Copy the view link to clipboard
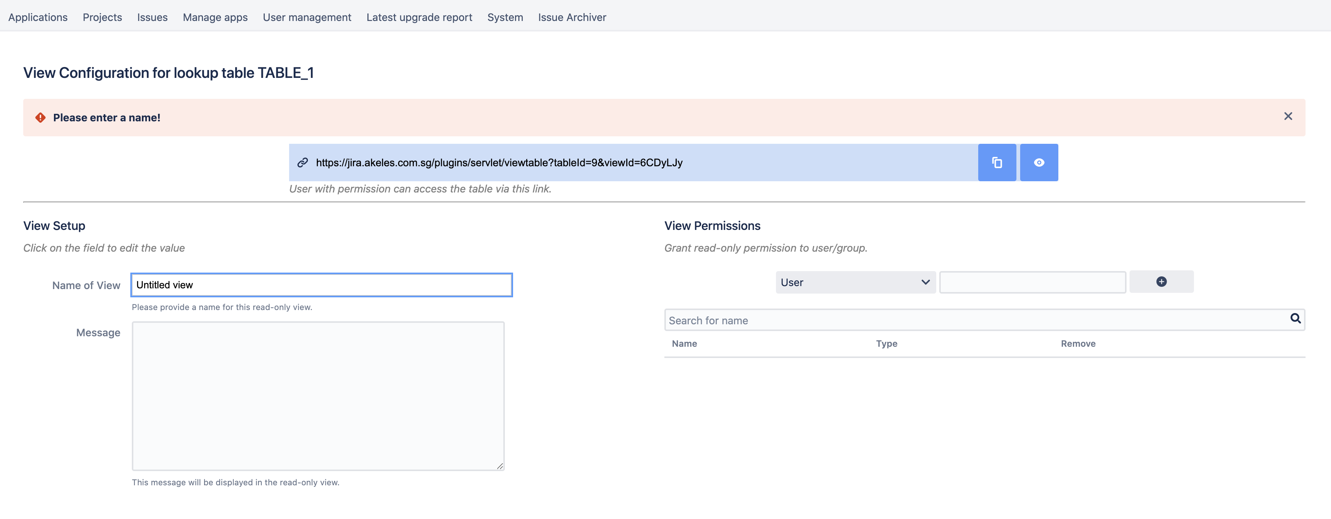1331x519 pixels. coord(997,163)
